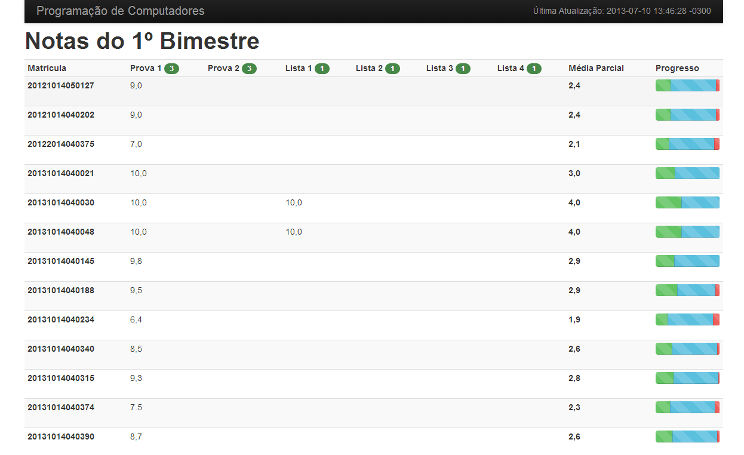Click Lista 1 grade 10,0 for 20131014040048

click(294, 232)
